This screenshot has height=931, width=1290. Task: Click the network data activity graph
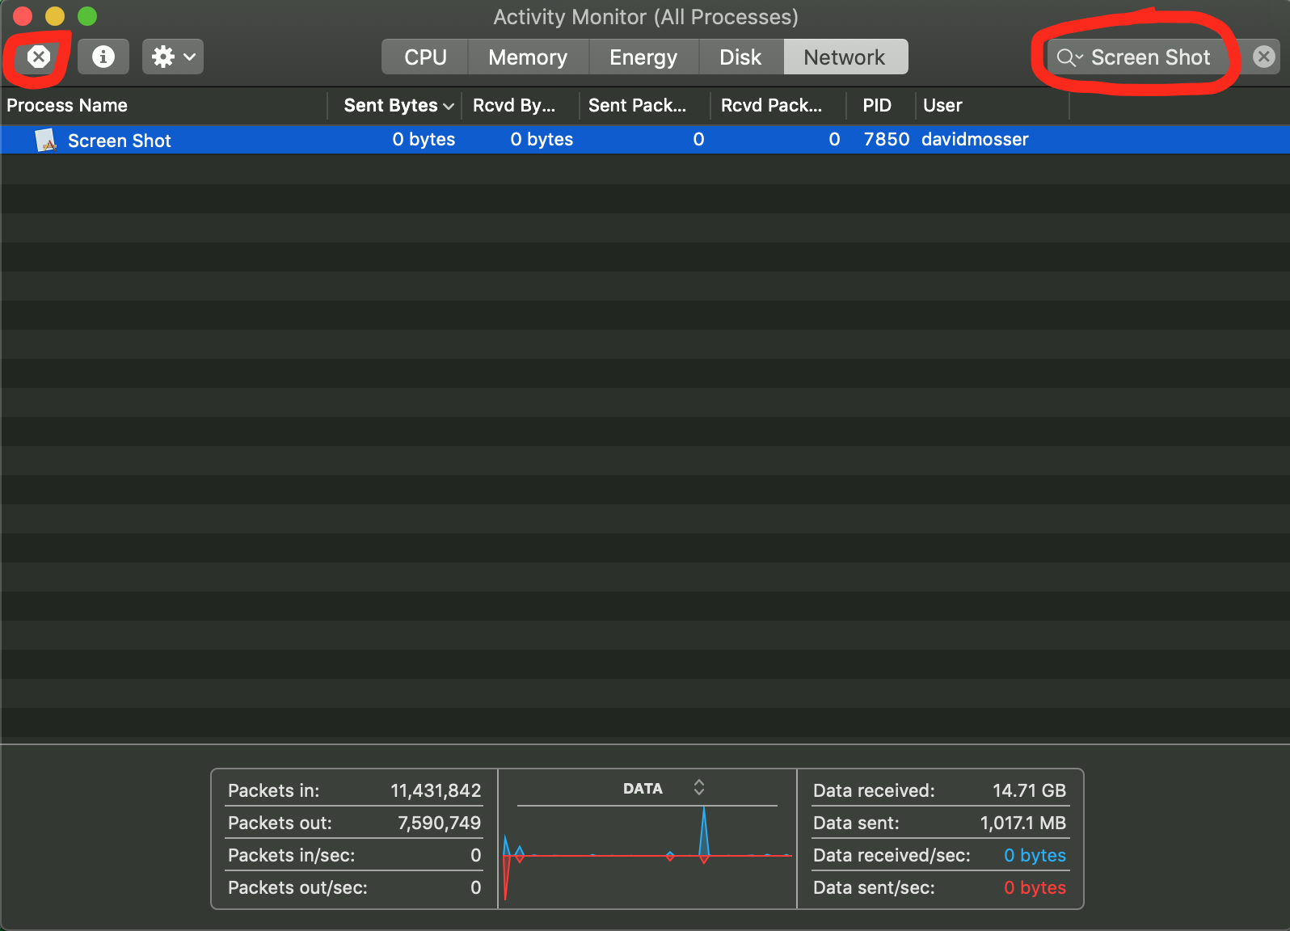pyautogui.click(x=647, y=855)
